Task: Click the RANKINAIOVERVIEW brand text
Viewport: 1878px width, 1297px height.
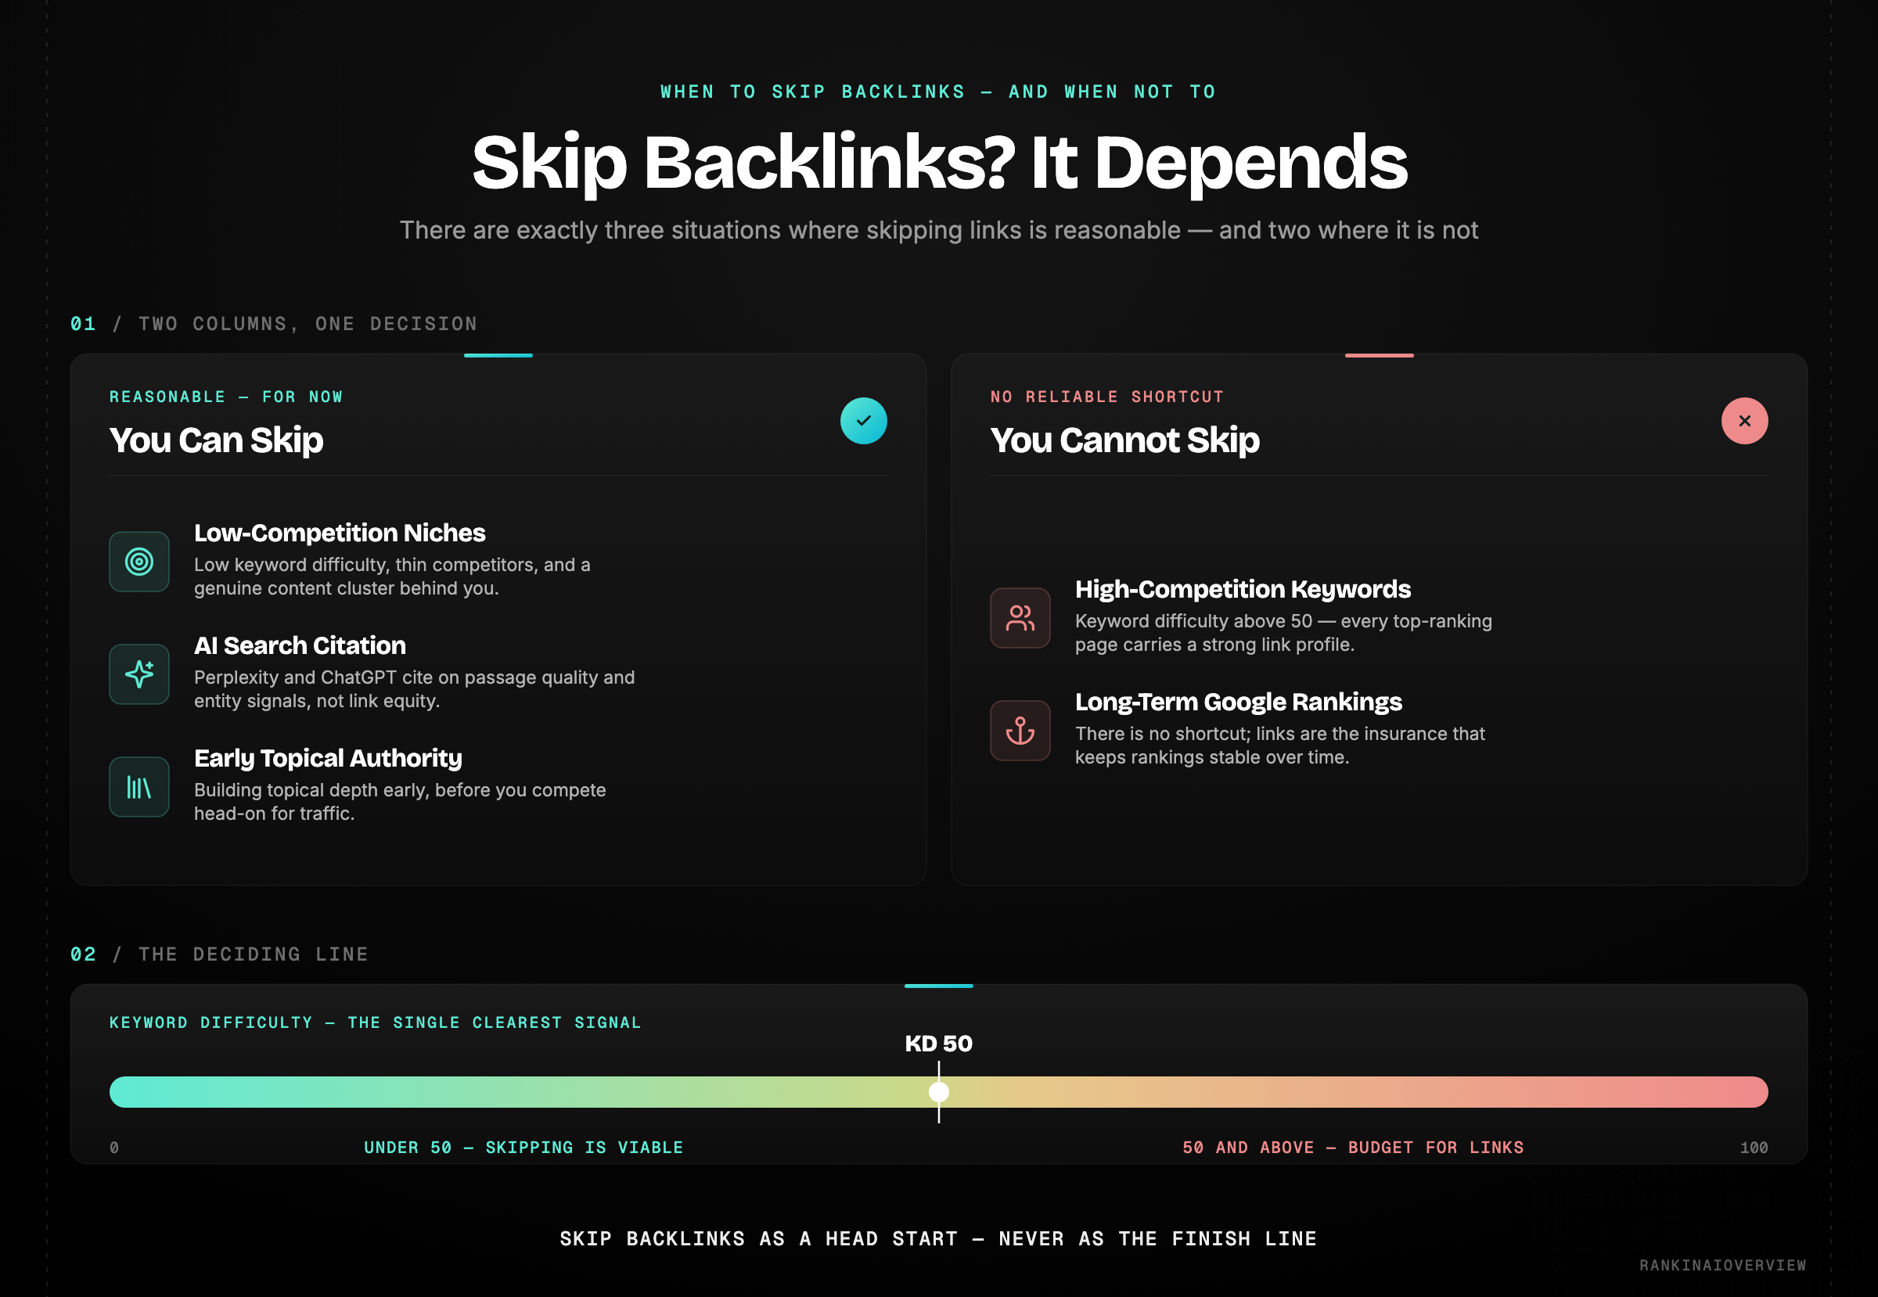Action: (1723, 1265)
